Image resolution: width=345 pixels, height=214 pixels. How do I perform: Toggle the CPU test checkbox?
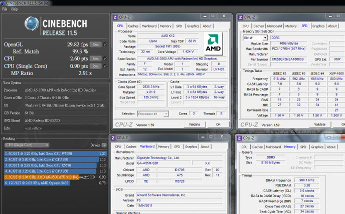tap(105, 58)
